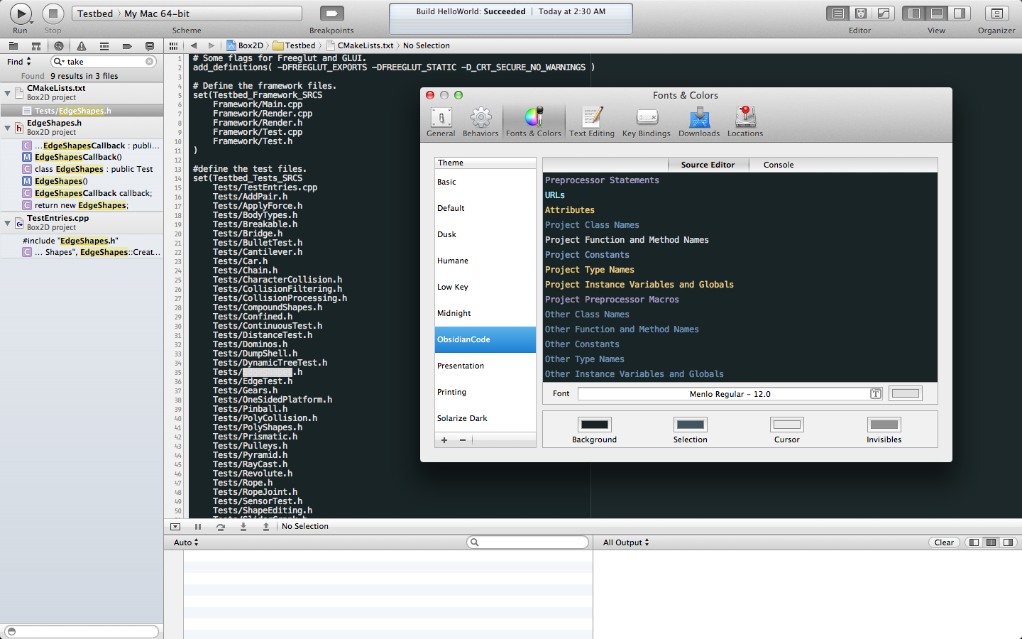Hide the debug area with toggle
This screenshot has width=1022, height=639.
pyautogui.click(x=175, y=527)
